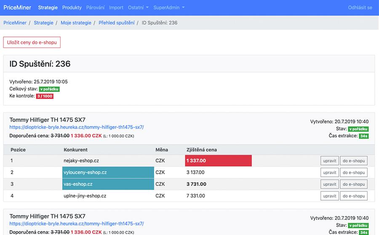This screenshot has height=235, width=379.
Task: Open the Produkty menu item
Action: [72, 8]
